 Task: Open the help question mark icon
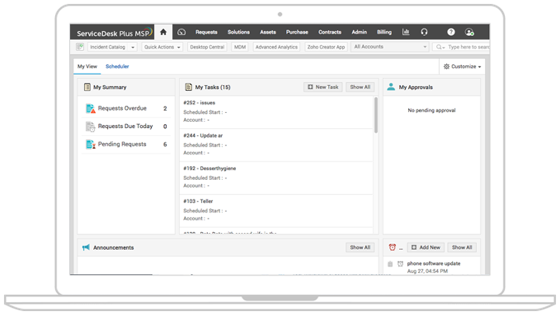(x=451, y=32)
